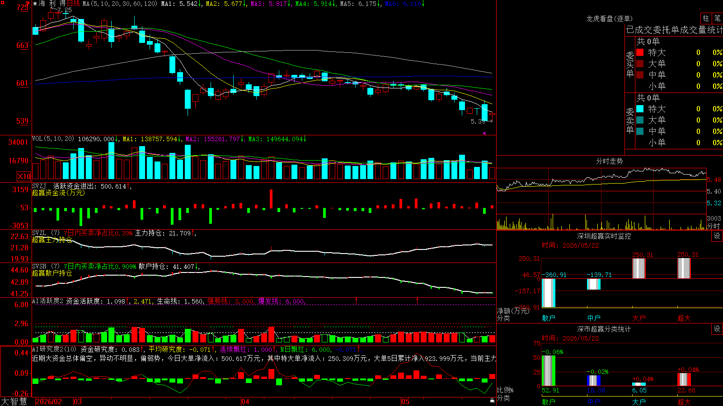723x406 pixels.
Task: Switch to 笔 tick display mode
Action: click(717, 18)
